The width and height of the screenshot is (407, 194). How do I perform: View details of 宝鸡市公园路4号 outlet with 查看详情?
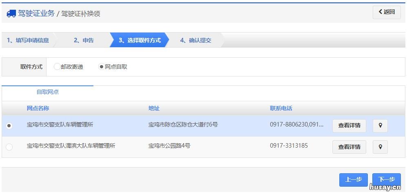[349, 147]
